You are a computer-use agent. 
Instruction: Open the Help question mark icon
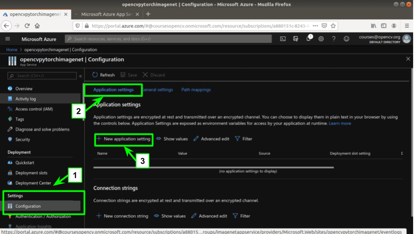pos(334,39)
